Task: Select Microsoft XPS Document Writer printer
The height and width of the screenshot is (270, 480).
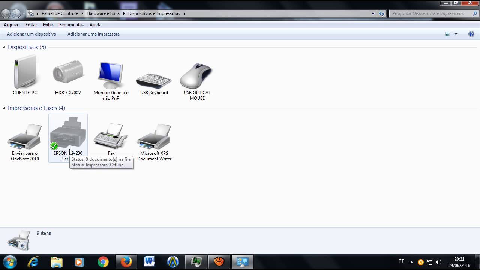Action: [154, 137]
